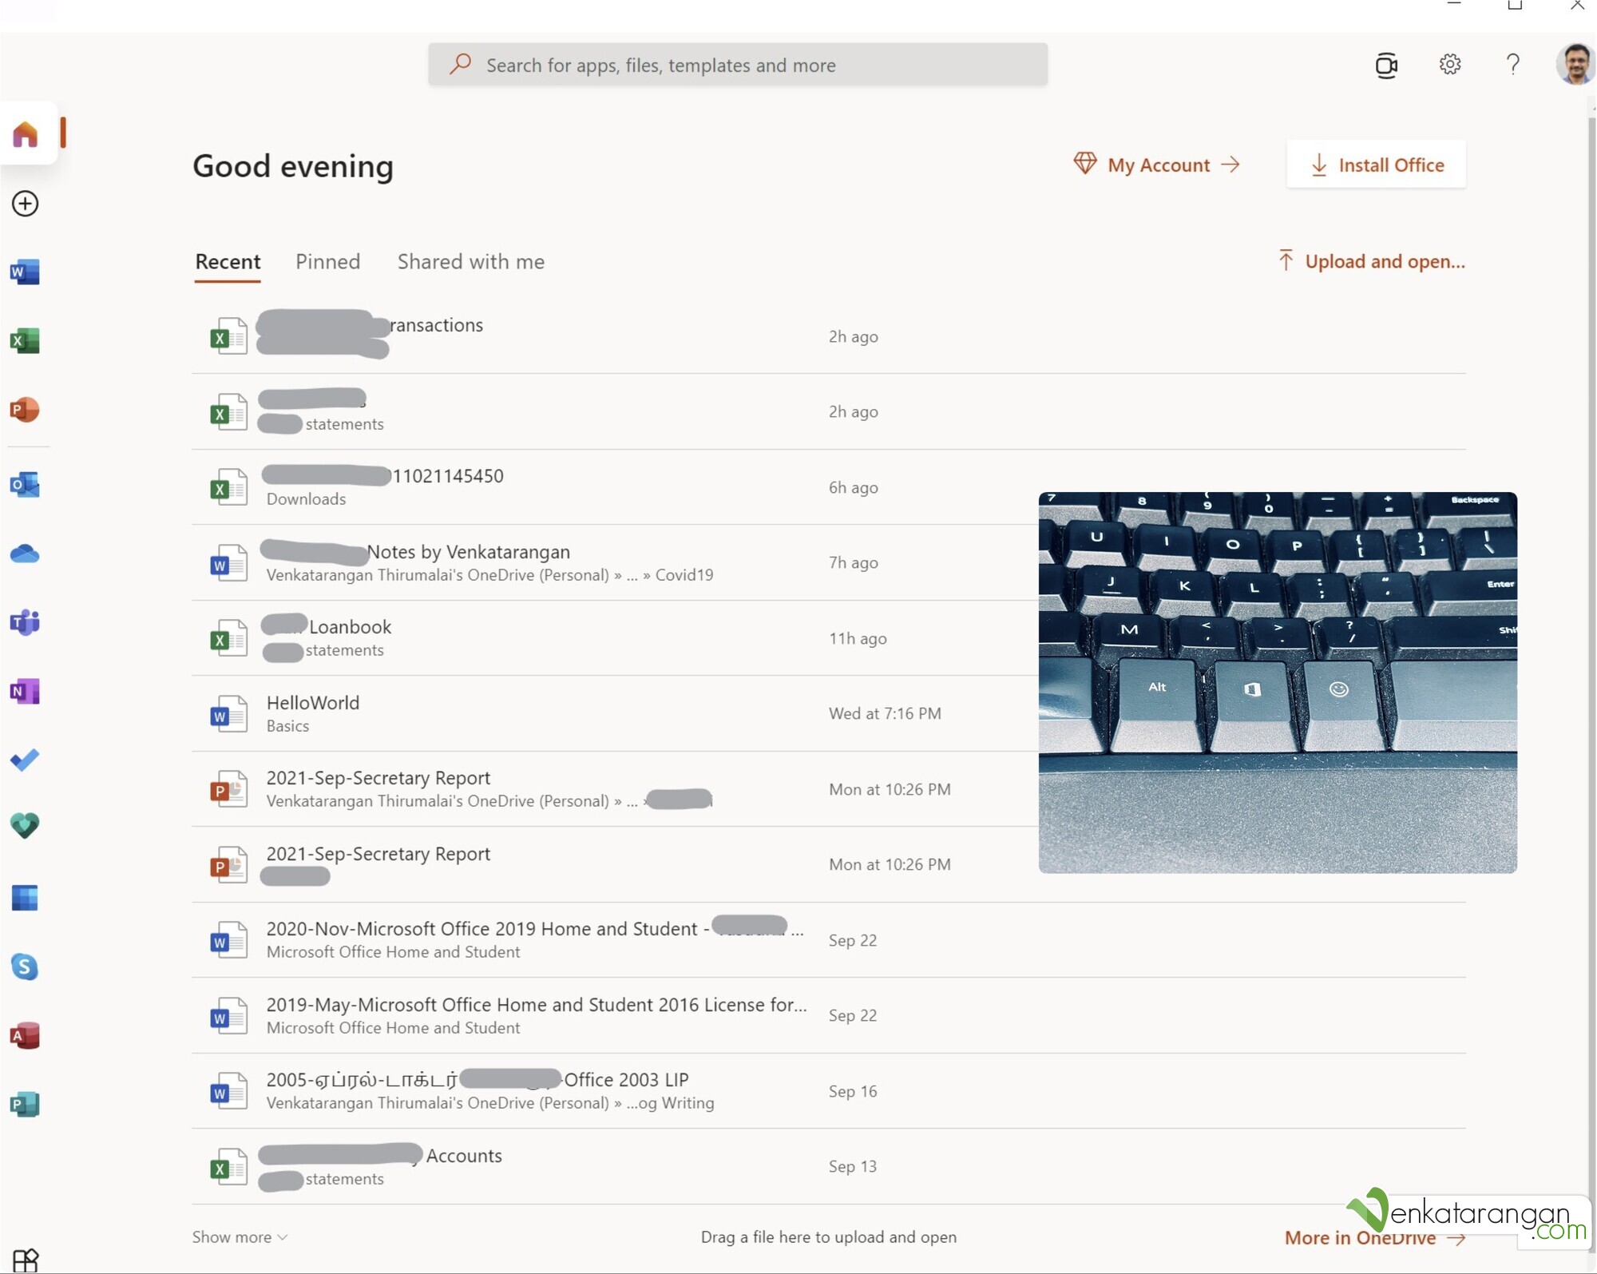Open Outlook from the sidebar
The width and height of the screenshot is (1597, 1274).
point(25,485)
